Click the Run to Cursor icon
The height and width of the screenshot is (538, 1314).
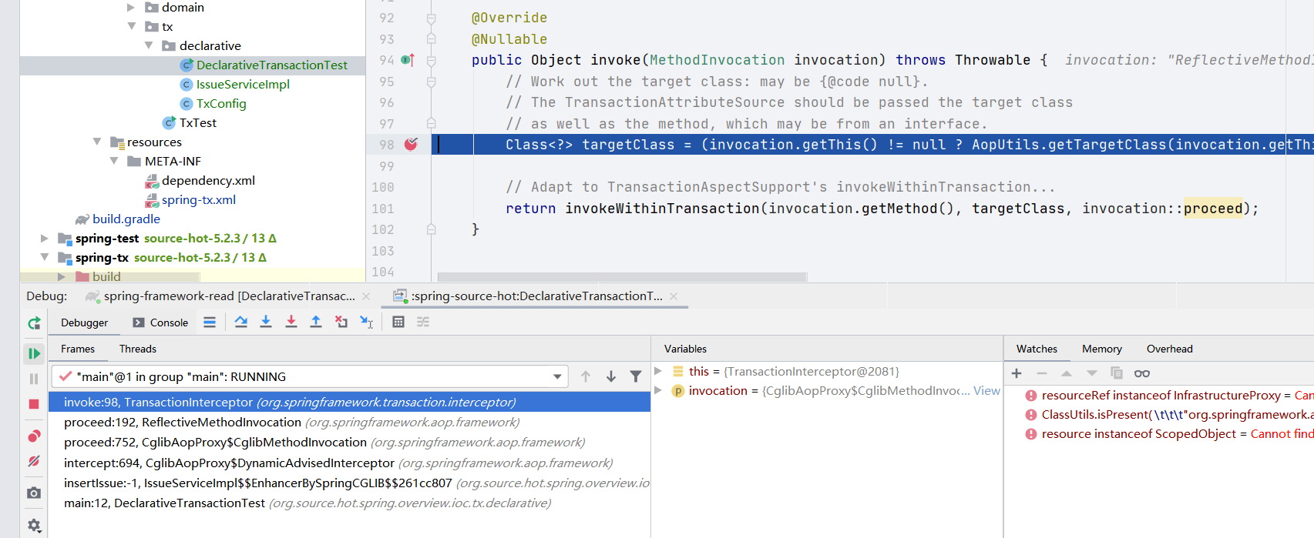pyautogui.click(x=367, y=322)
